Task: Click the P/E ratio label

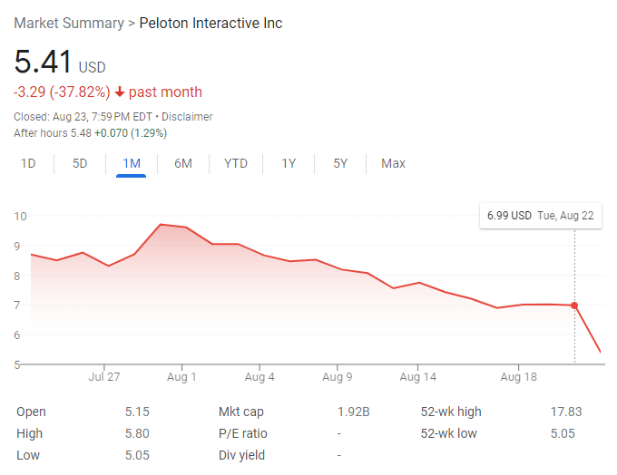Action: coord(243,433)
